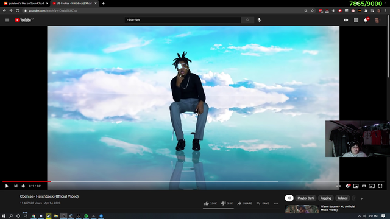Screen dimensions: 390x219
Task: Open video player settings gear
Action: 348,186
